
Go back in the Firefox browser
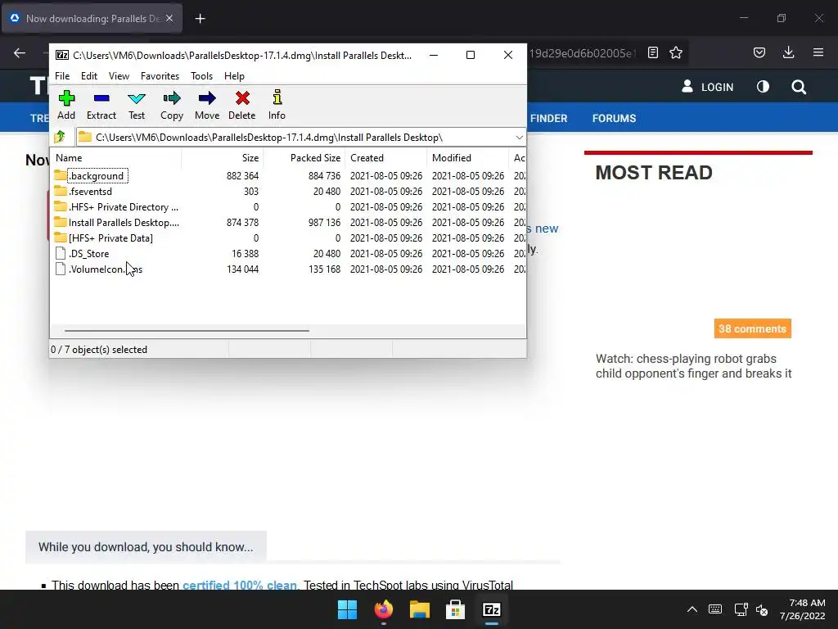tap(20, 52)
